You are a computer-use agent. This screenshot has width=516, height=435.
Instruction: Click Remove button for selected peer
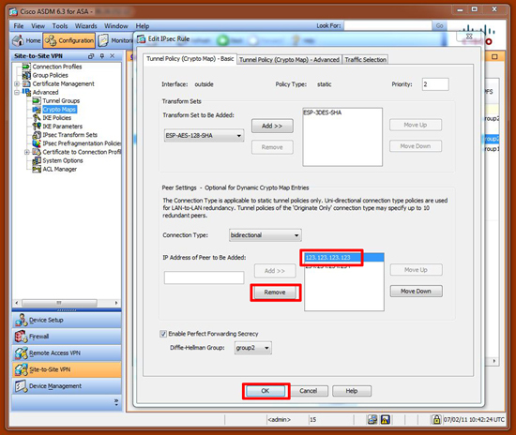tap(275, 292)
